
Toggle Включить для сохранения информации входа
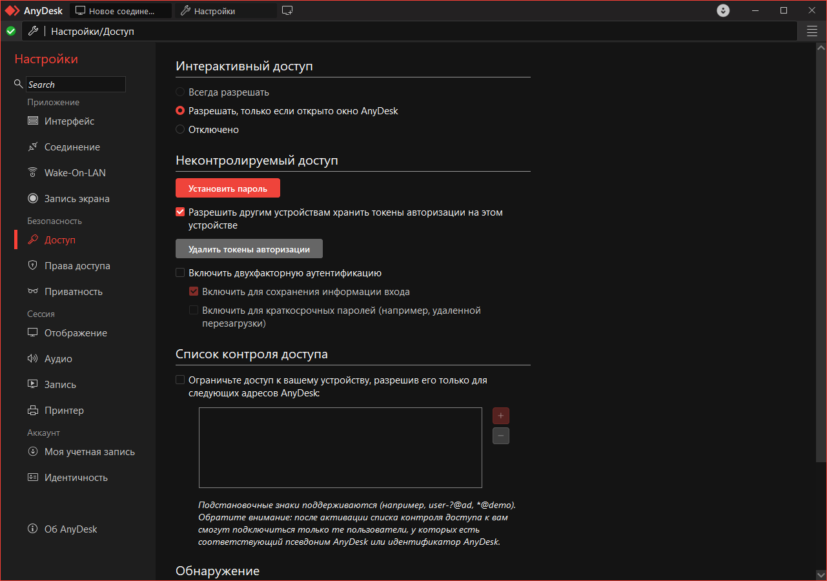click(194, 292)
